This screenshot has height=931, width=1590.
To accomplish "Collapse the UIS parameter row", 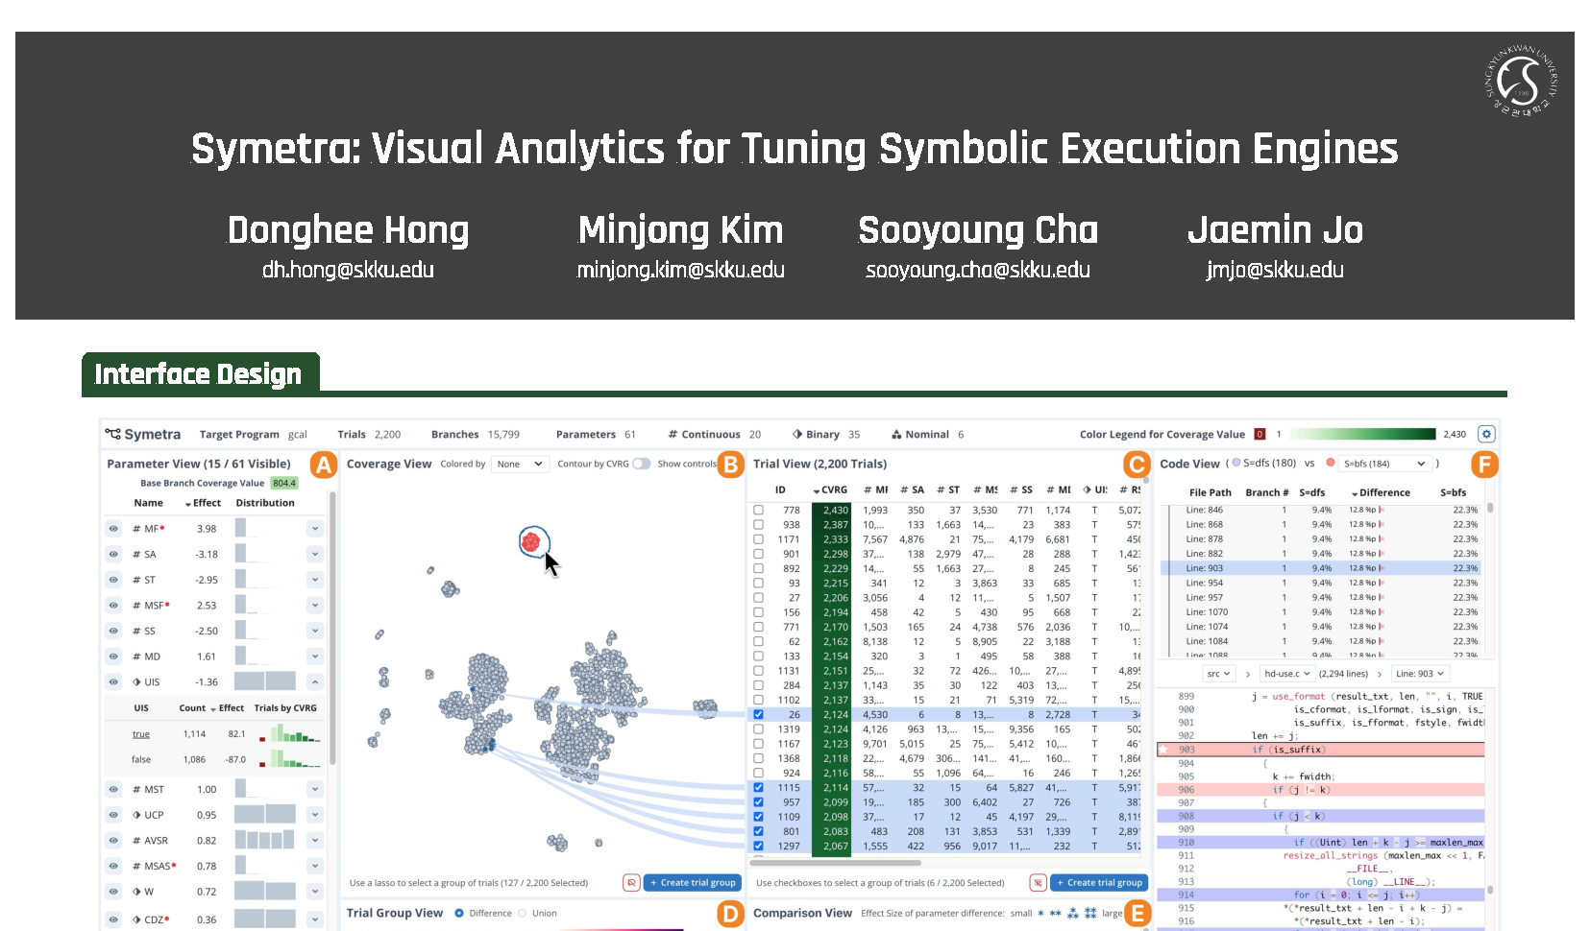I will click(x=314, y=682).
